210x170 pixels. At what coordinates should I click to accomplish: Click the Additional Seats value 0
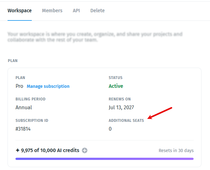coord(110,129)
